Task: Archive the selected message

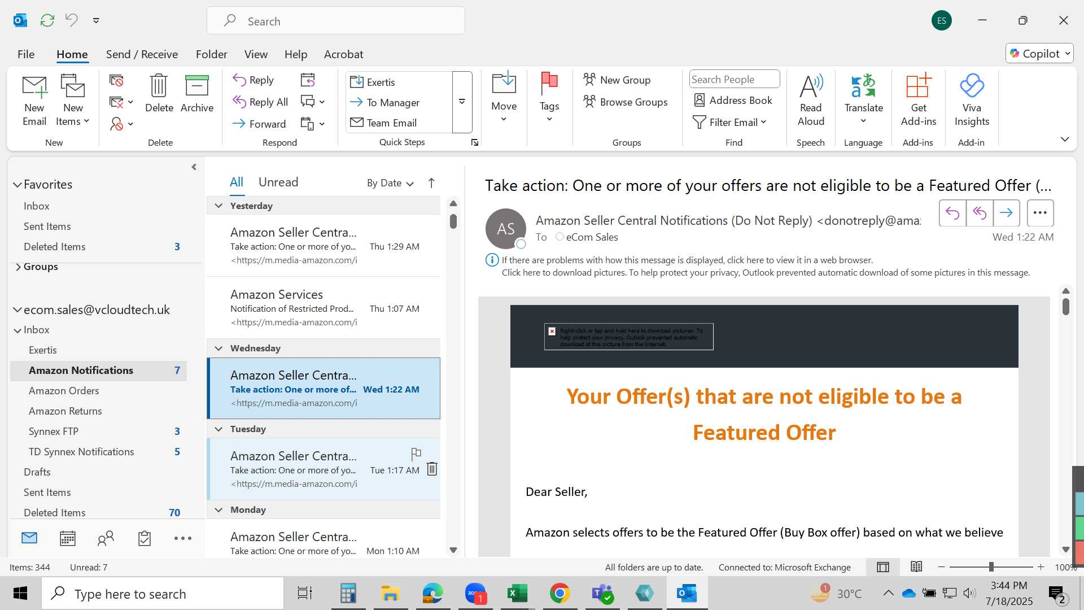Action: 197,94
